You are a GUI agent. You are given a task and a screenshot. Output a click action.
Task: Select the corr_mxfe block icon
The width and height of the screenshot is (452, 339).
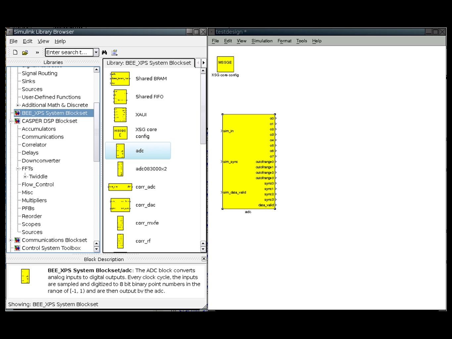coord(120,223)
